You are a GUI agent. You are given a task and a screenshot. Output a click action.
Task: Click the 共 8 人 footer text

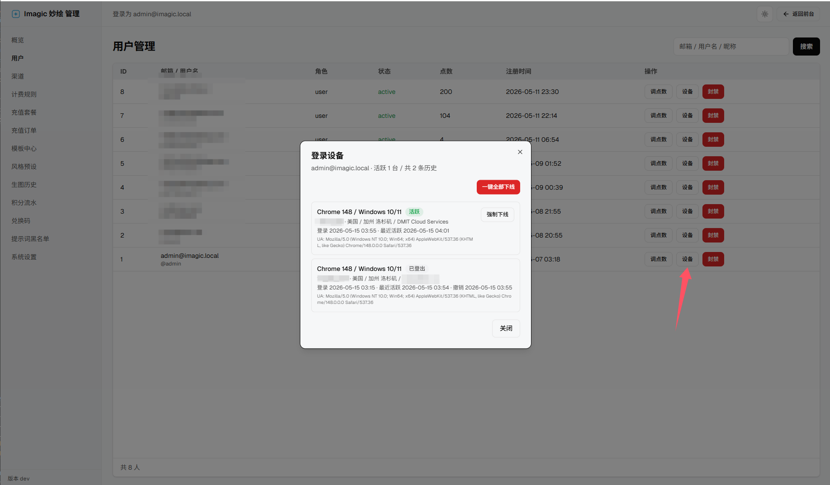click(x=130, y=467)
